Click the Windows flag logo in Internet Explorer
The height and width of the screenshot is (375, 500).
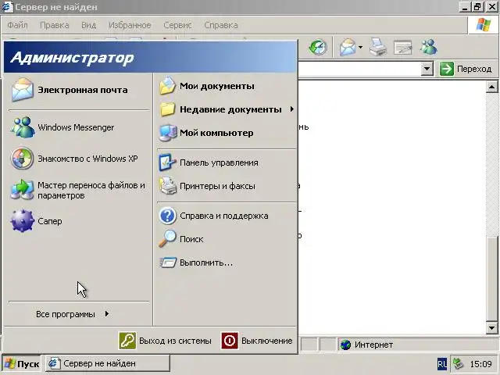tap(483, 25)
